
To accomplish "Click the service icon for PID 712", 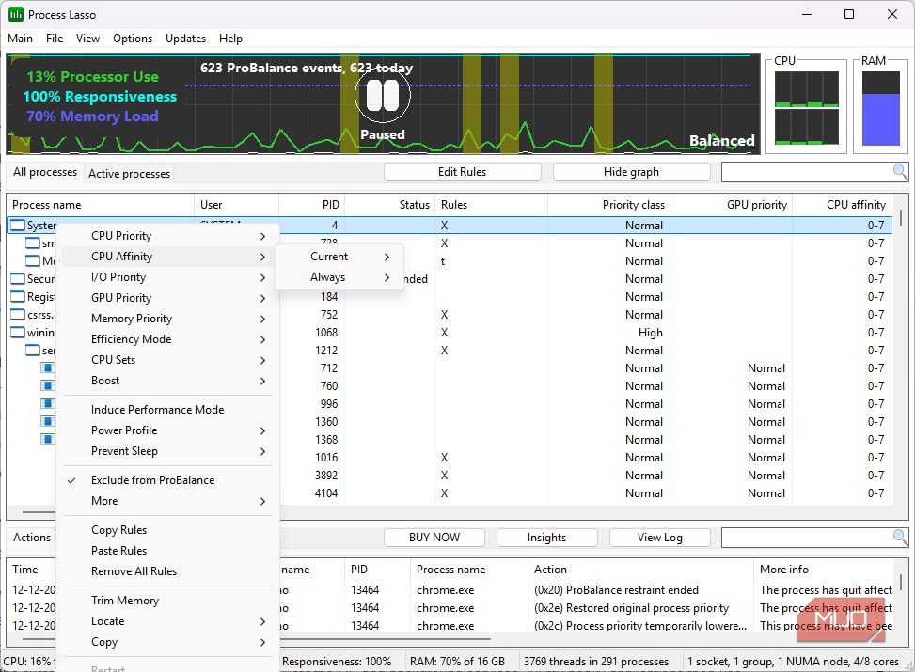I will [48, 368].
